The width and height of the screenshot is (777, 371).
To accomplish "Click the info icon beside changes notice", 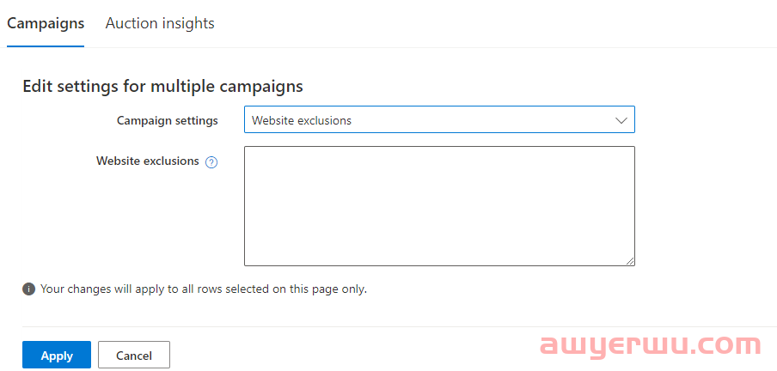I will [x=28, y=289].
